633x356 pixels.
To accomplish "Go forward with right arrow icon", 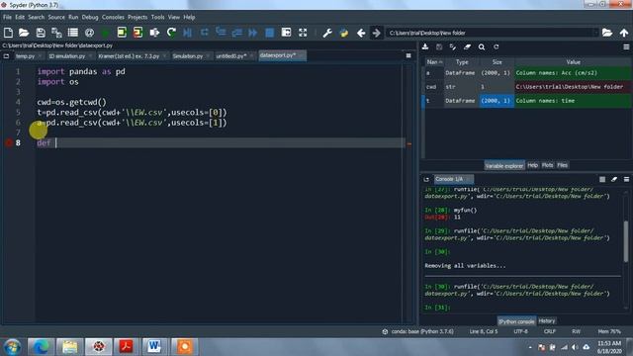I will tap(376, 33).
